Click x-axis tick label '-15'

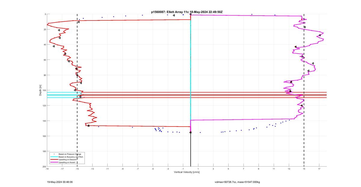pyautogui.click(x=77, y=169)
